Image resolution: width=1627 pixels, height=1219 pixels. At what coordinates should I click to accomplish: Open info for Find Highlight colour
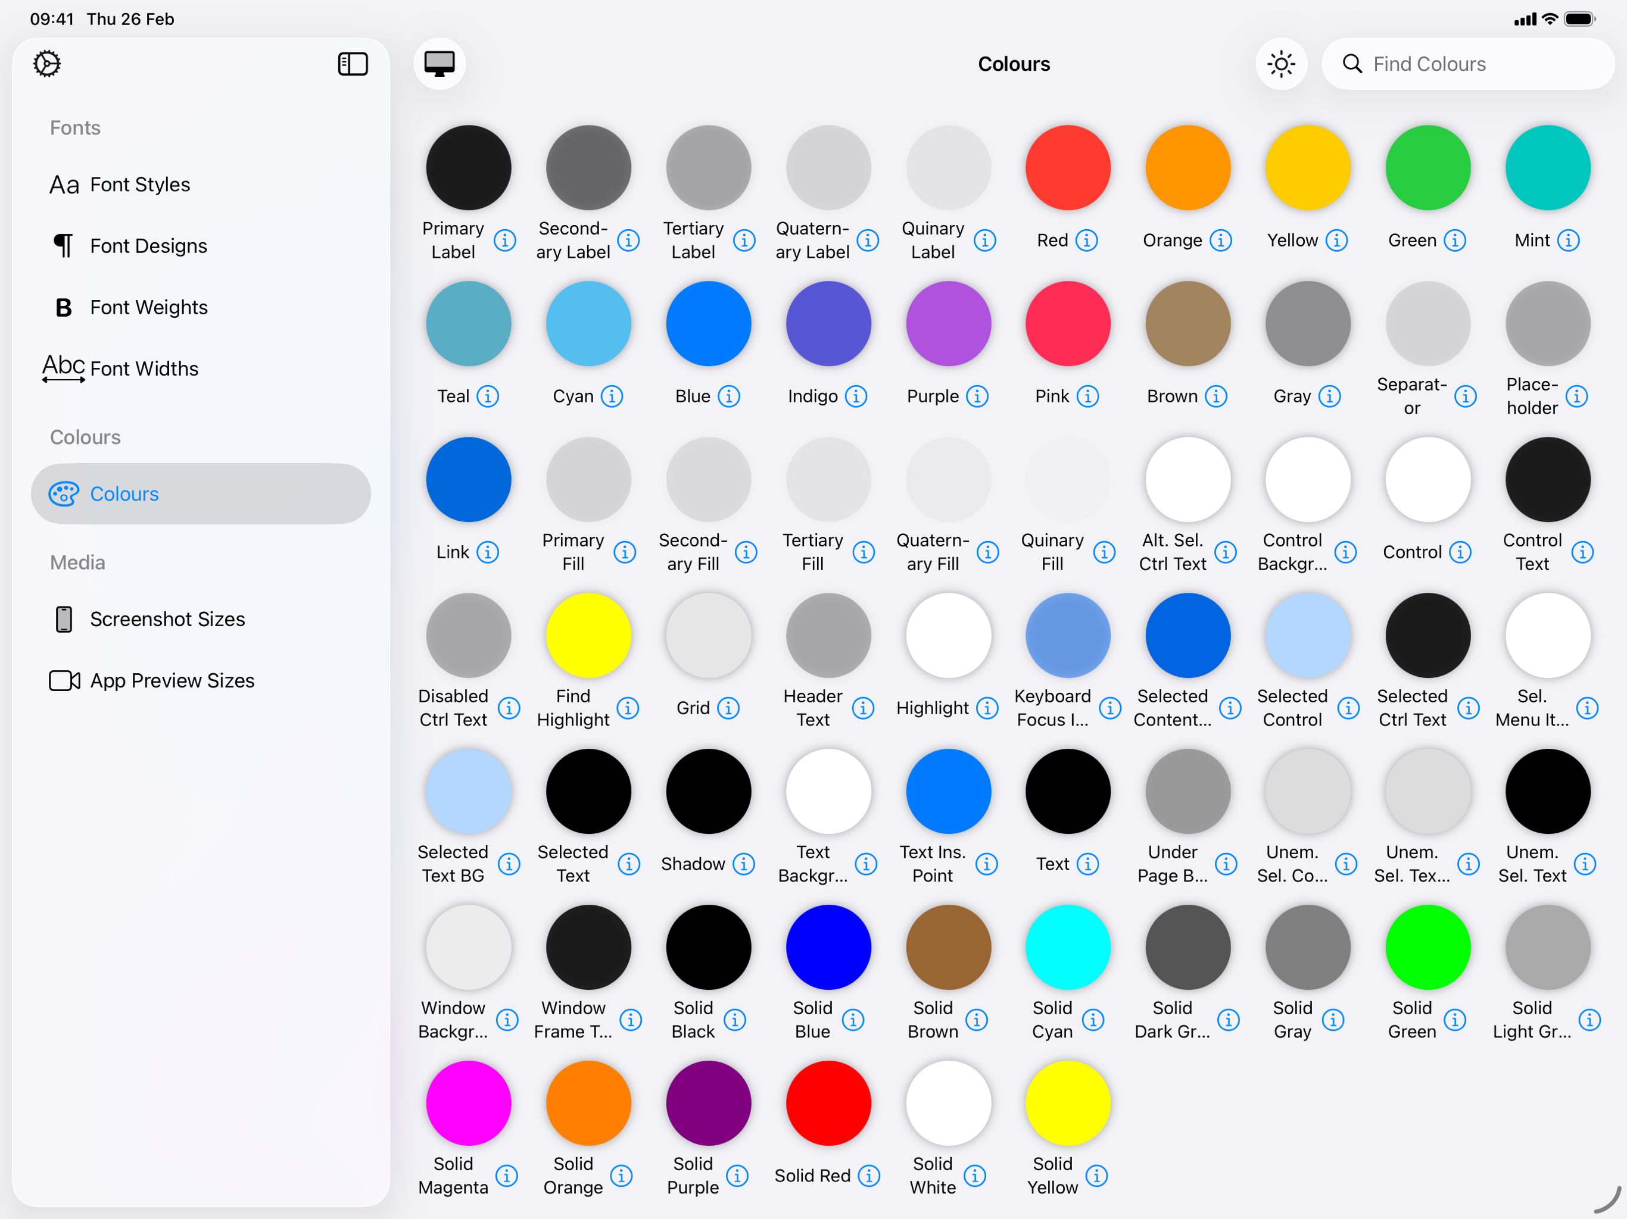coord(628,708)
